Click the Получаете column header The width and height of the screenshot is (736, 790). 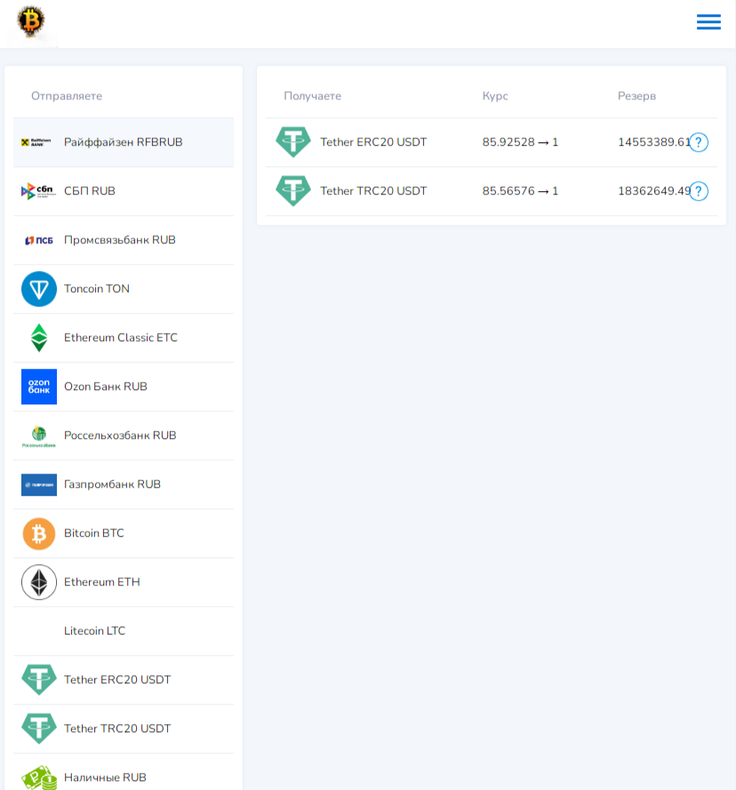tap(313, 96)
